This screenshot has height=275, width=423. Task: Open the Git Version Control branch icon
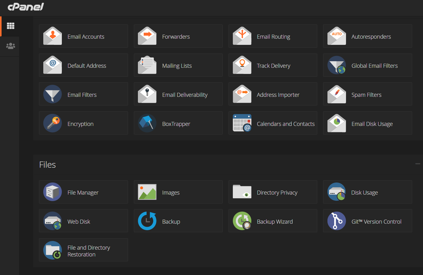pos(336,221)
